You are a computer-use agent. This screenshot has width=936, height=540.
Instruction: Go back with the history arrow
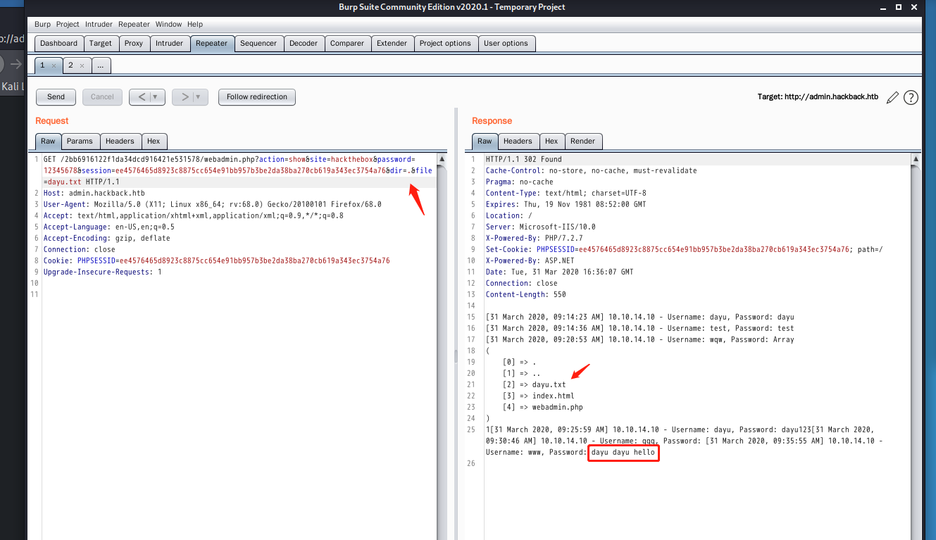tap(141, 97)
